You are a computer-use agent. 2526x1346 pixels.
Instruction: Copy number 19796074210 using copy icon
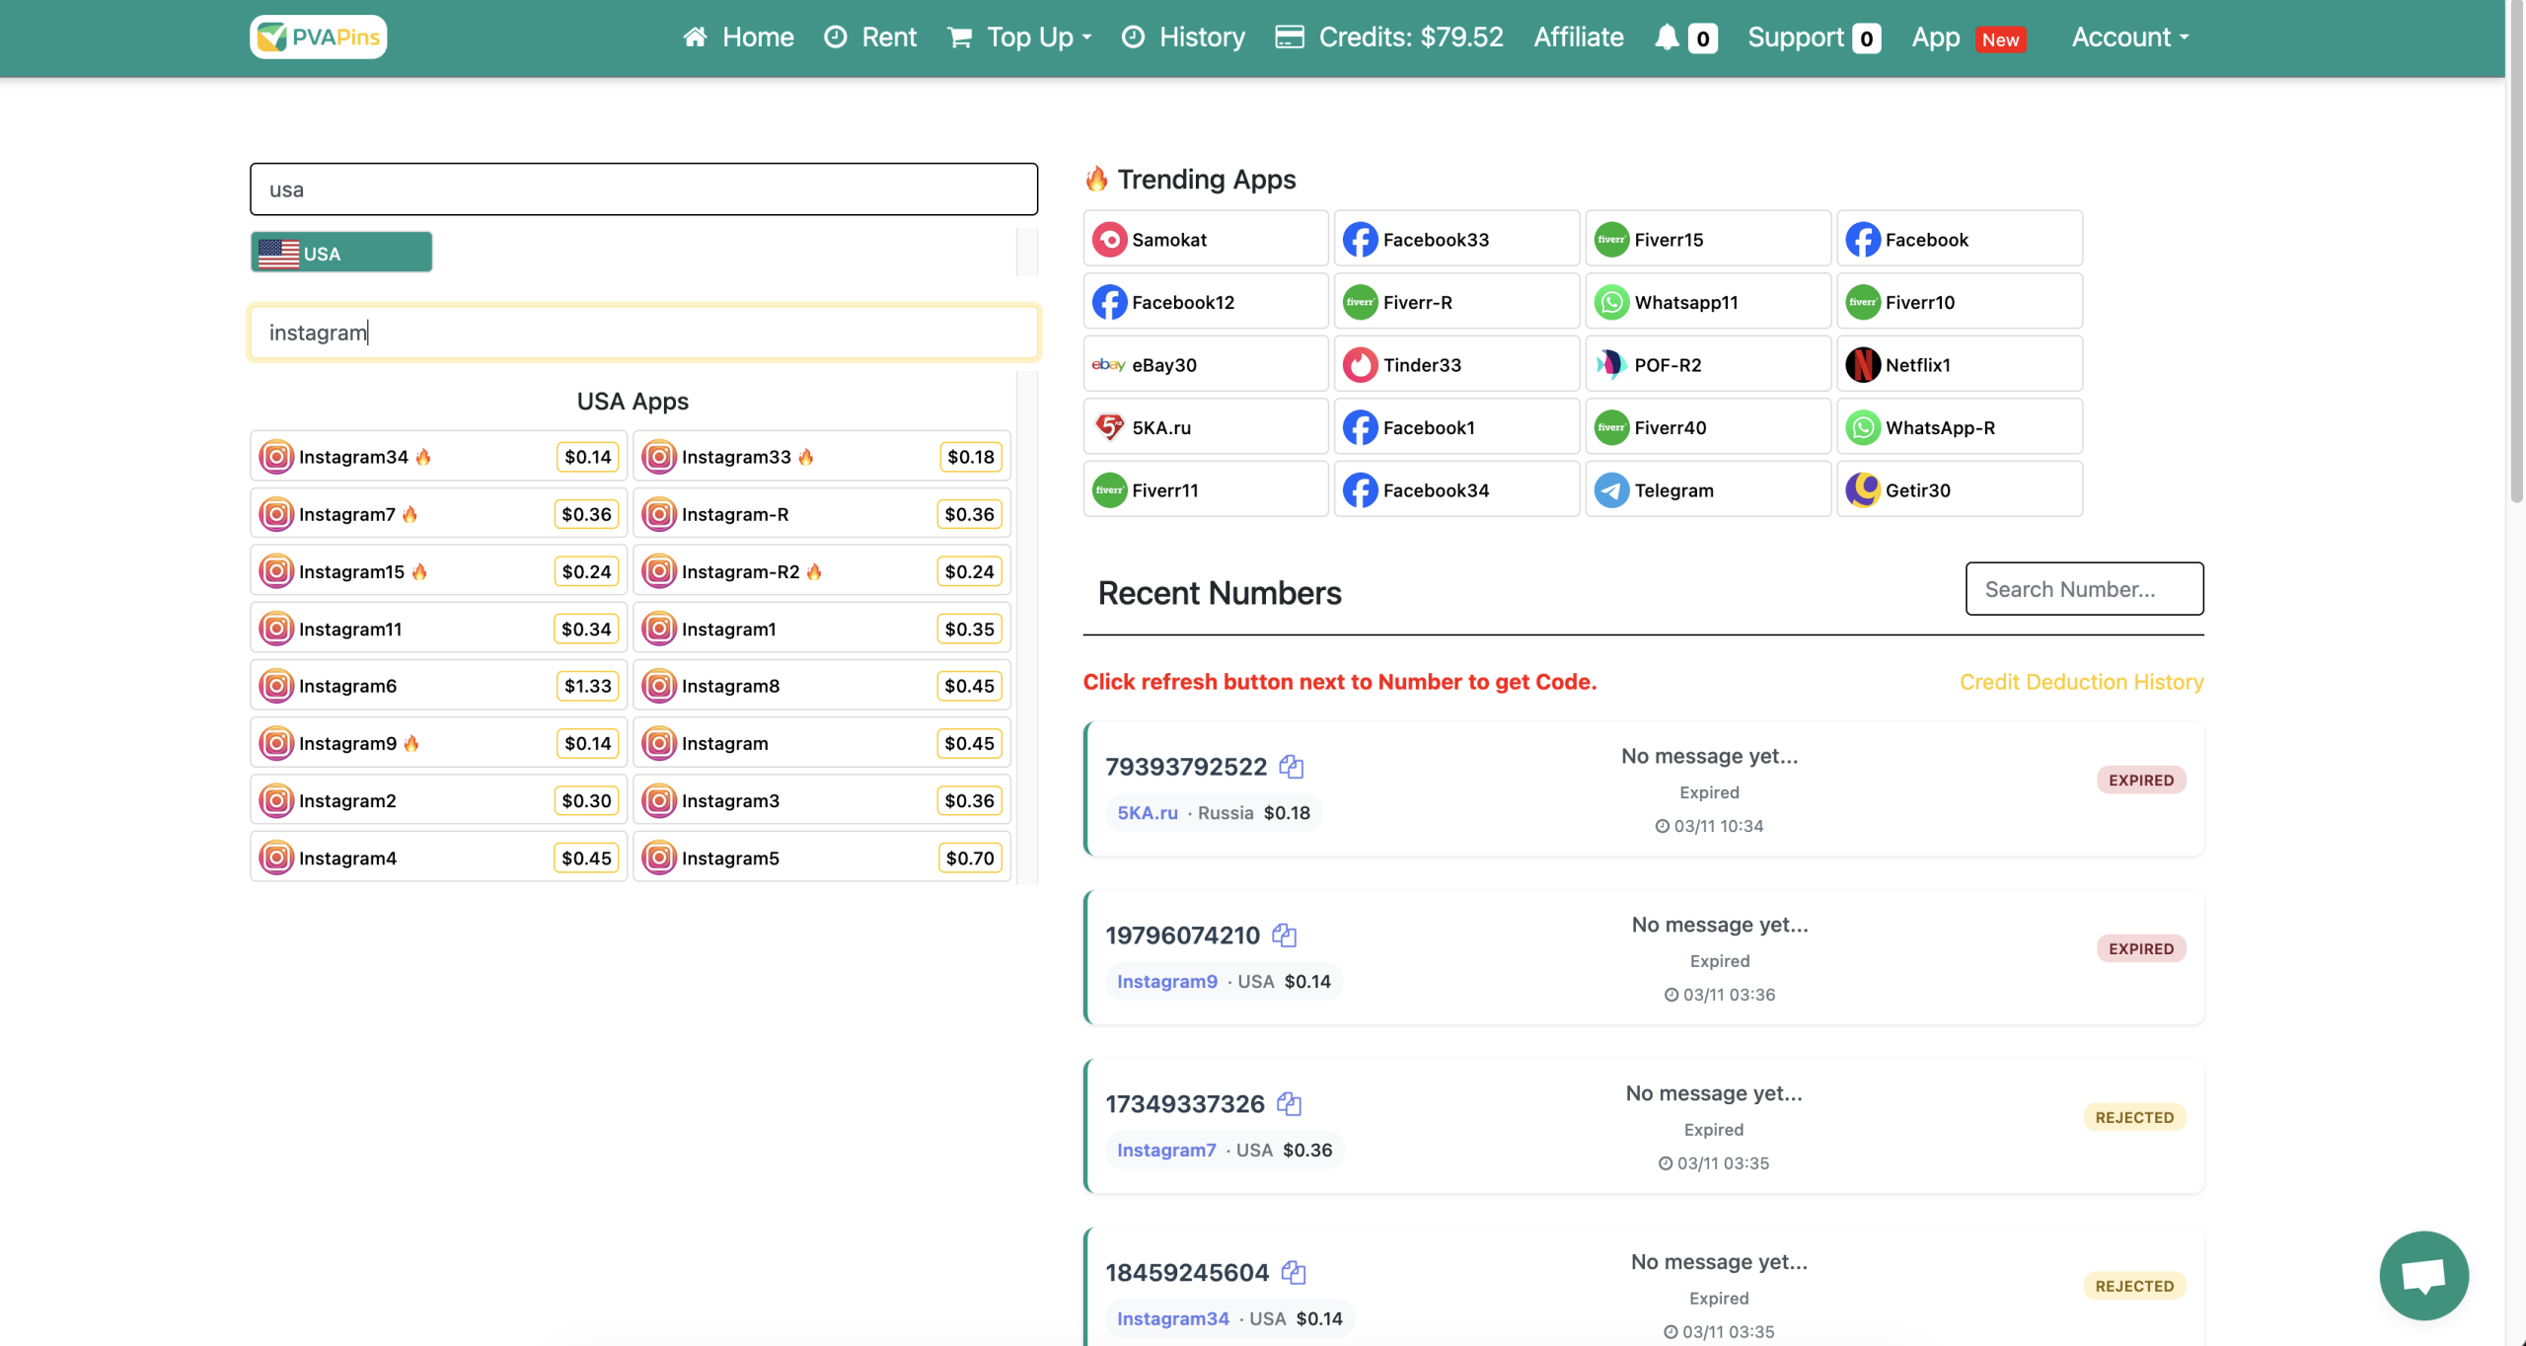coord(1284,935)
